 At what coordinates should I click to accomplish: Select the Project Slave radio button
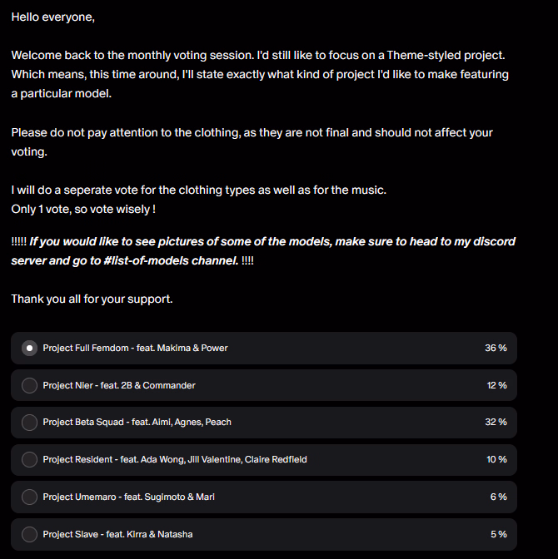click(x=30, y=534)
